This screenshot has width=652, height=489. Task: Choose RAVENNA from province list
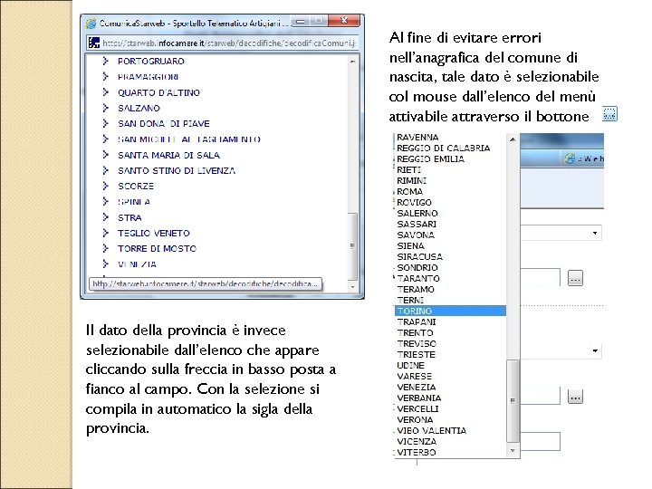417,138
